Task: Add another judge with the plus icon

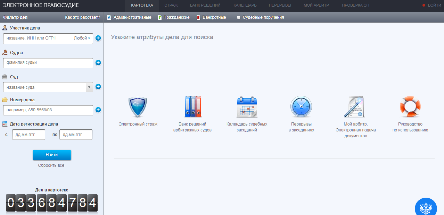Action: pyautogui.click(x=98, y=63)
